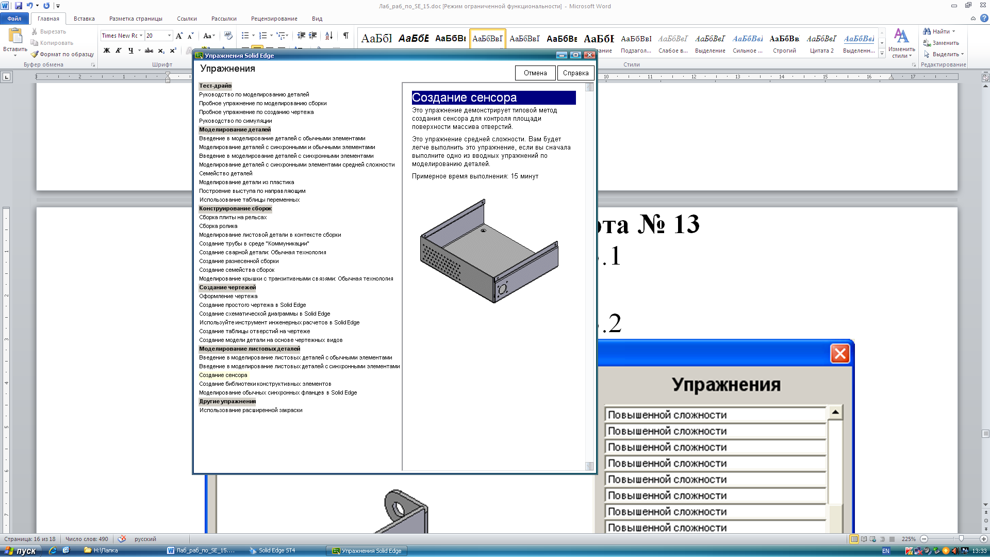Toggle Print Layout view button
Viewport: 990px width, 557px height.
[854, 539]
